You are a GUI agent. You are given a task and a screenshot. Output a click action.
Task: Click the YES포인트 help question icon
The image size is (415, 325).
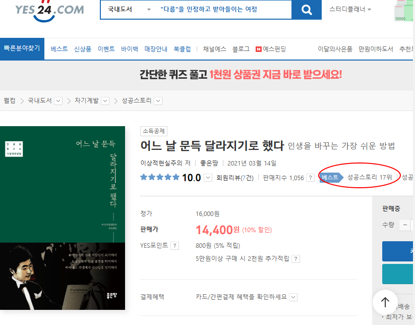coord(174,246)
